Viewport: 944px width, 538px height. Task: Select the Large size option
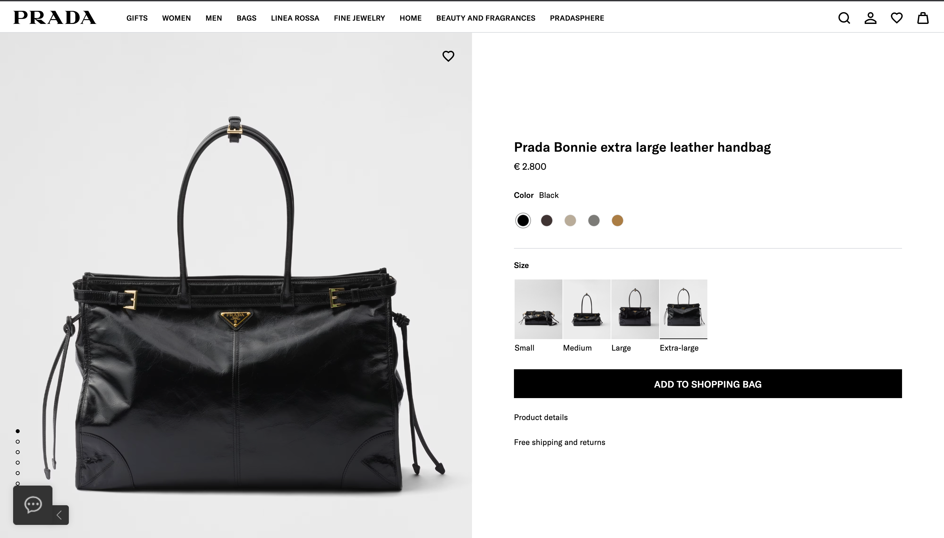pos(635,309)
